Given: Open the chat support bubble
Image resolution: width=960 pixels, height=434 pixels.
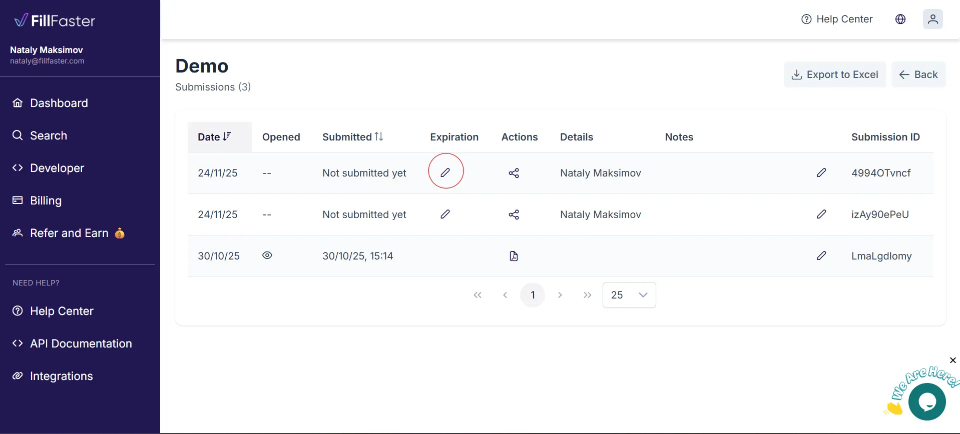Looking at the screenshot, I should (926, 401).
